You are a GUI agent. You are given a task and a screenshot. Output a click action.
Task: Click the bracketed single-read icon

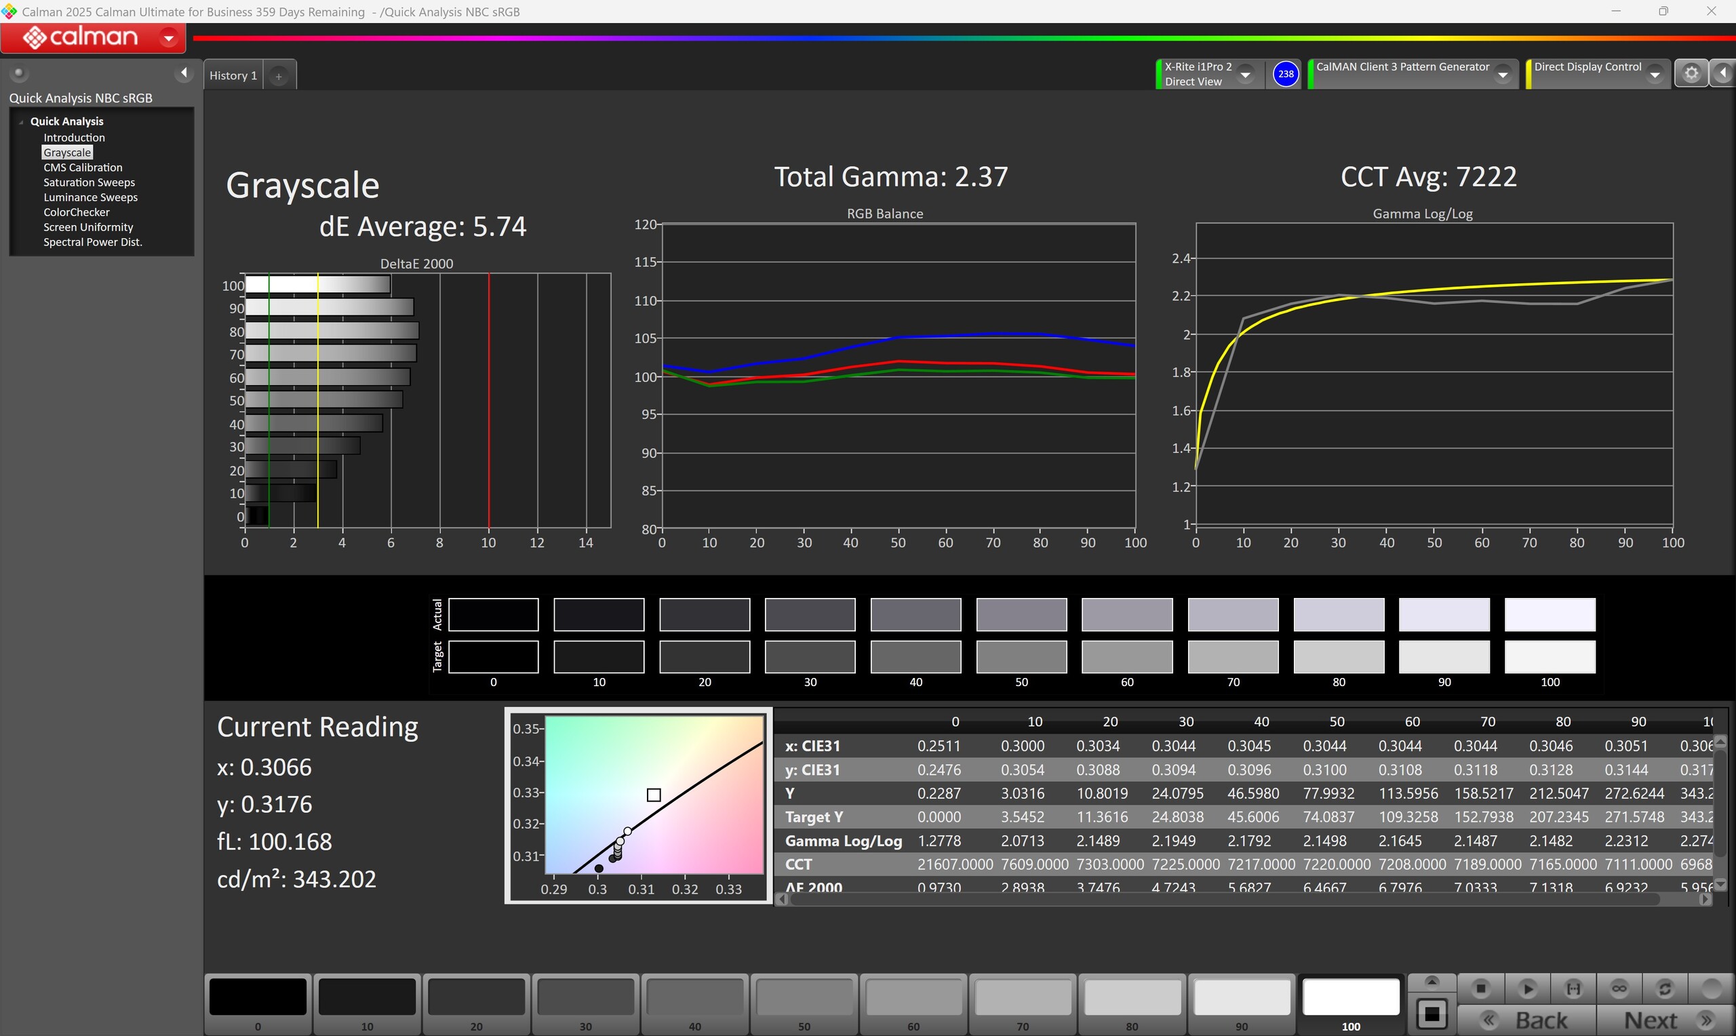pyautogui.click(x=1573, y=989)
